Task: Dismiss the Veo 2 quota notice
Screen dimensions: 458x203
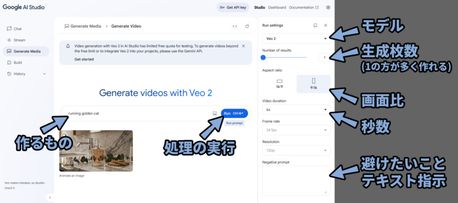Action: point(243,46)
